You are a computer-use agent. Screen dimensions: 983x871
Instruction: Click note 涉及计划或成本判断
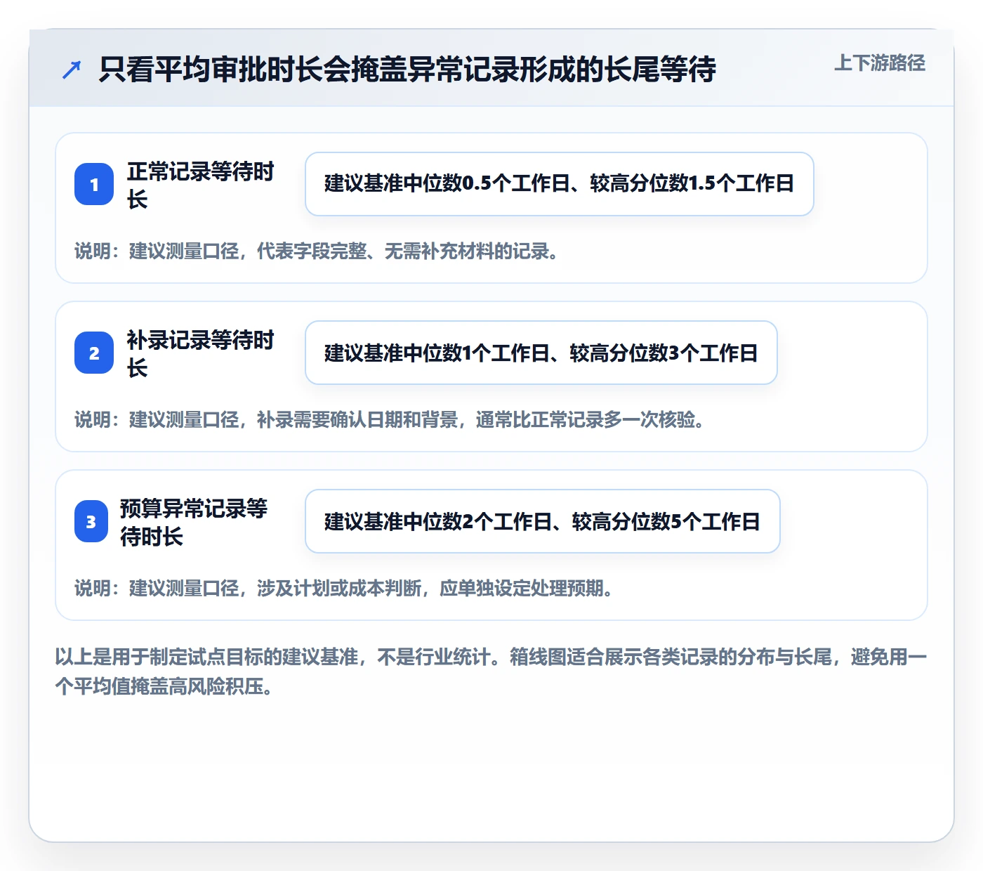point(344,589)
